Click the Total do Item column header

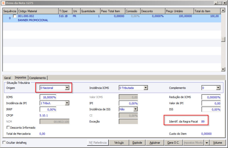207,11
